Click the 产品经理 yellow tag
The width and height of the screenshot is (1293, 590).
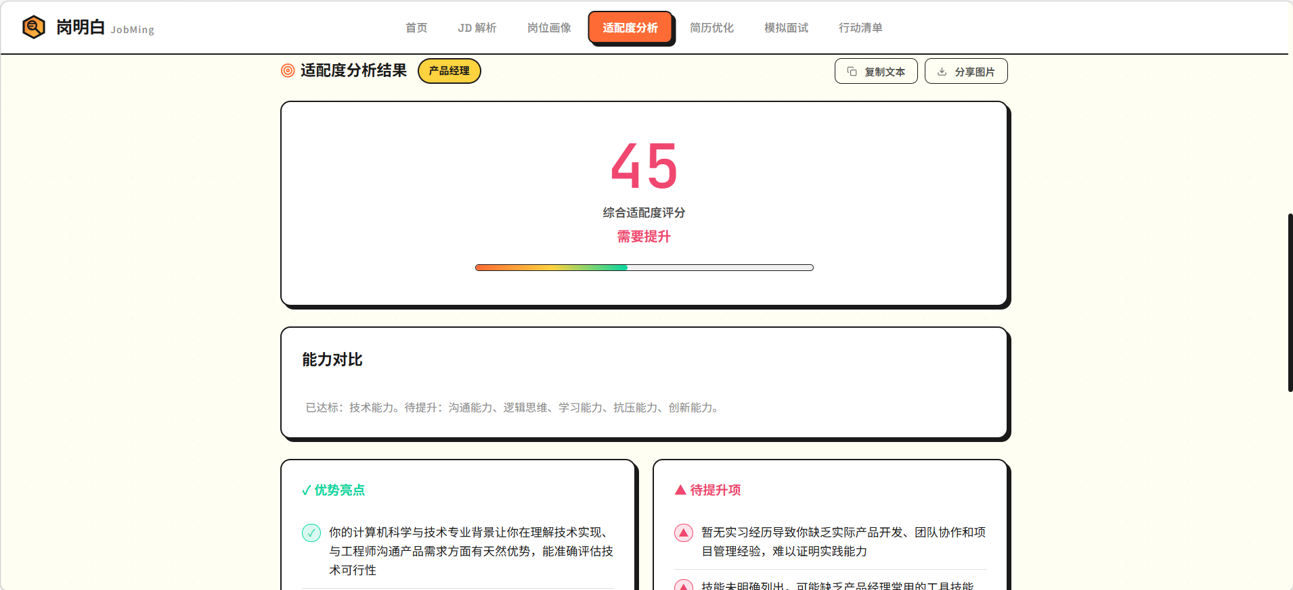coord(450,71)
